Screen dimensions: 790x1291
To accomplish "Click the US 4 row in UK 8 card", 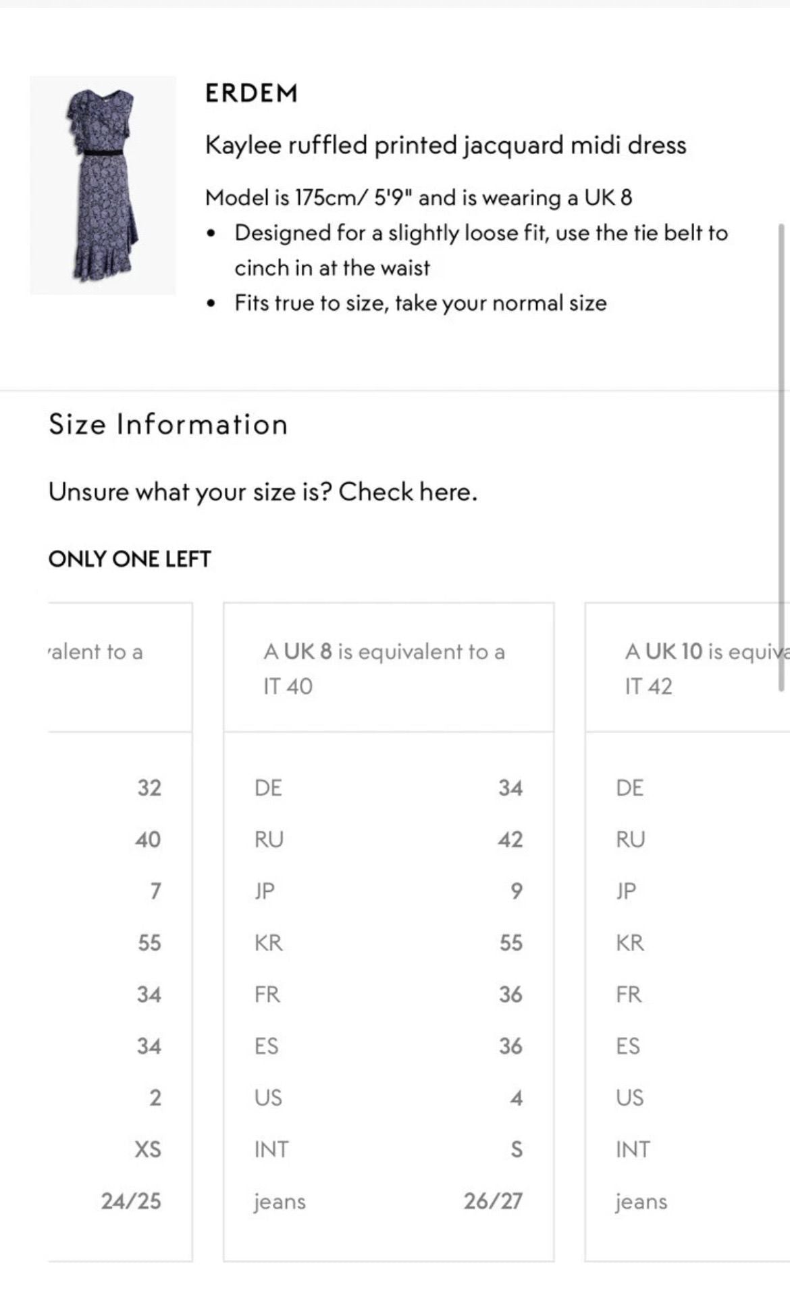I will click(x=388, y=1098).
